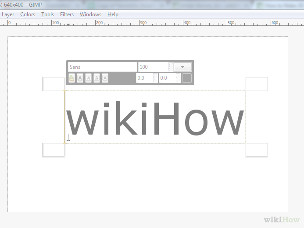
Task: Click the bottom-left text box resize handle
Action: click(x=54, y=150)
